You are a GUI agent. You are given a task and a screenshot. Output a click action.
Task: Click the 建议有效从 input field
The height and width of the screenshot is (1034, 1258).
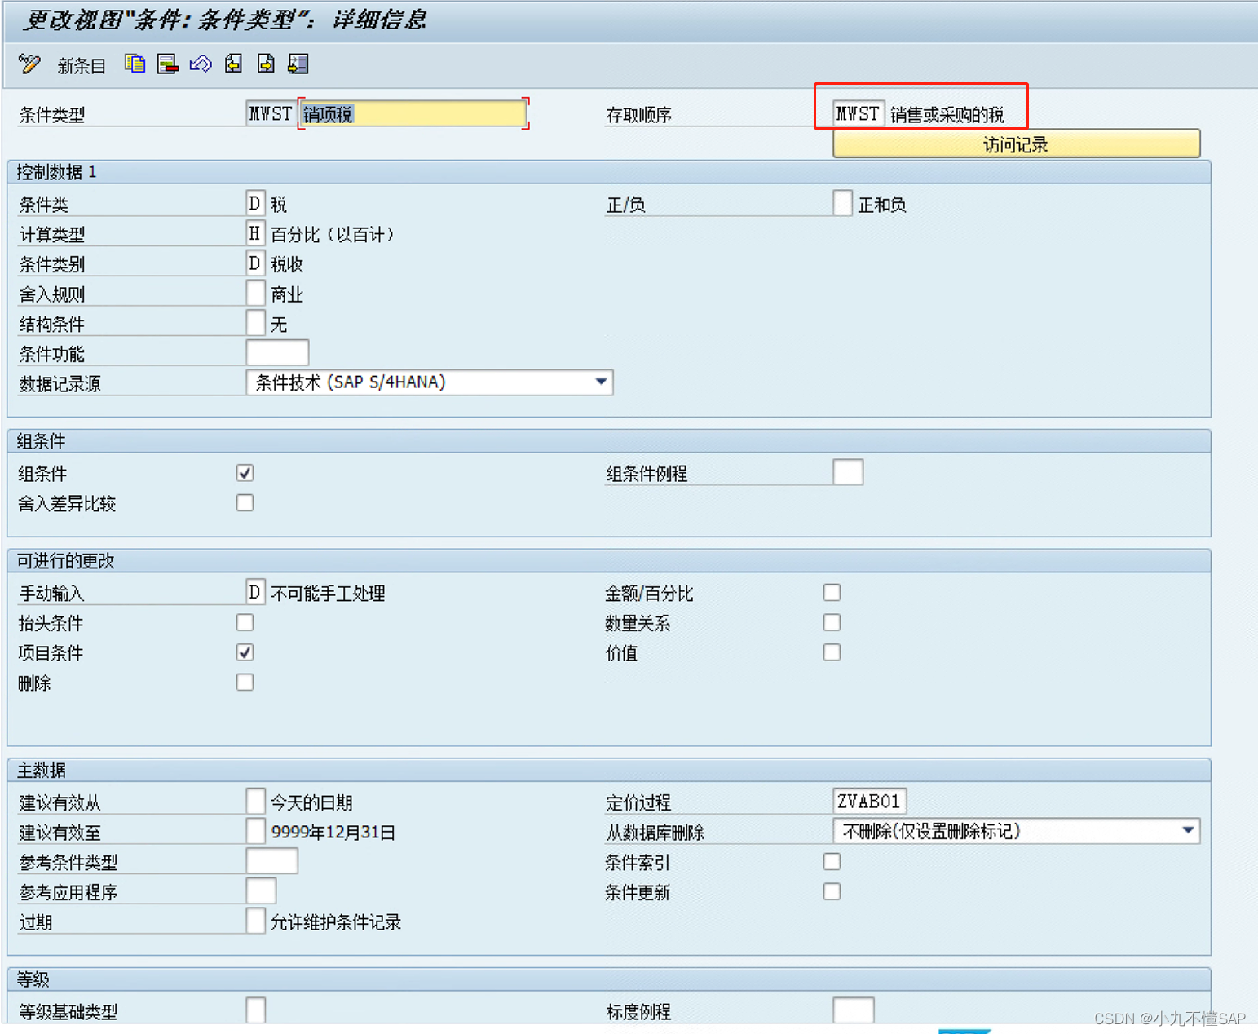[255, 801]
